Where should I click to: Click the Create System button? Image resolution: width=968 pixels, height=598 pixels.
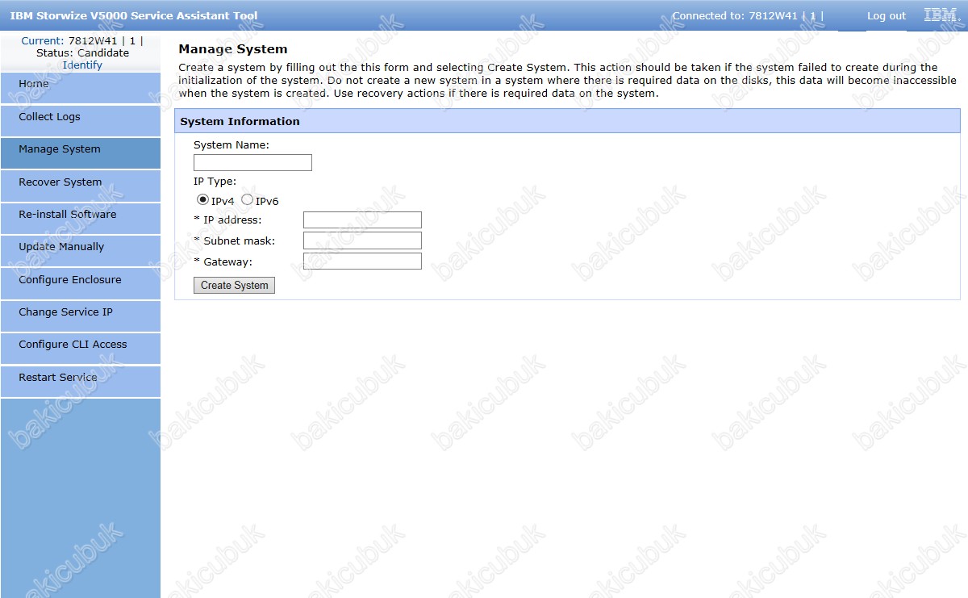234,285
